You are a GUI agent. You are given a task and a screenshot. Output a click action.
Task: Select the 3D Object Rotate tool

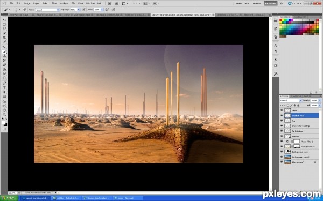pos(4,102)
